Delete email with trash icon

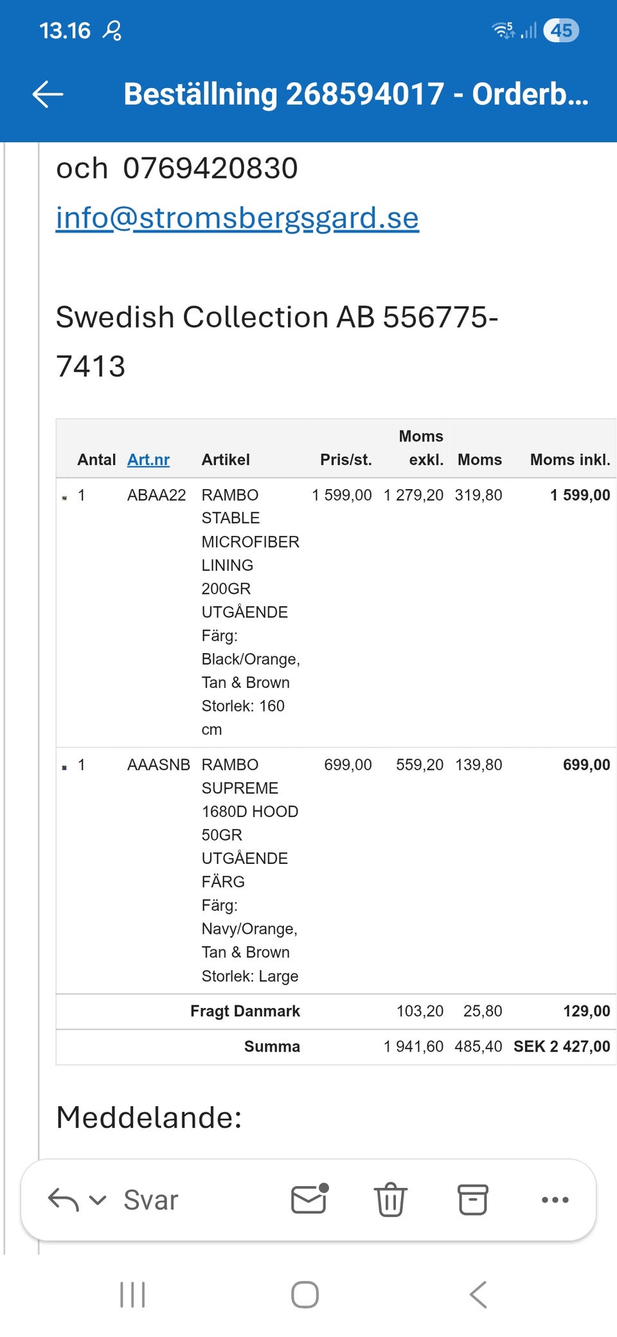coord(390,1199)
